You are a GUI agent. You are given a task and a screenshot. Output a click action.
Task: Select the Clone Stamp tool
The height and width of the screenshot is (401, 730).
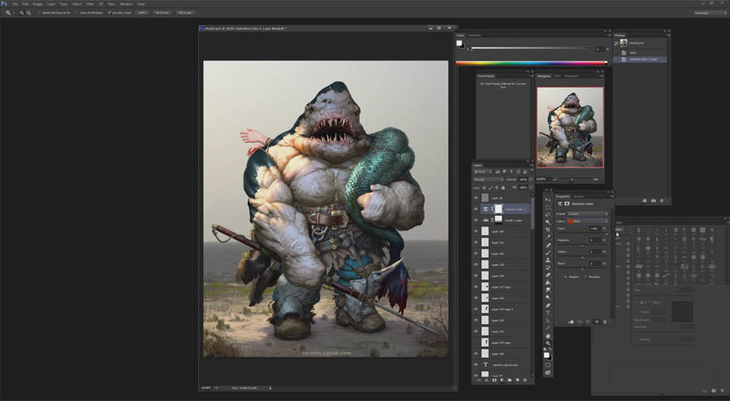click(548, 259)
